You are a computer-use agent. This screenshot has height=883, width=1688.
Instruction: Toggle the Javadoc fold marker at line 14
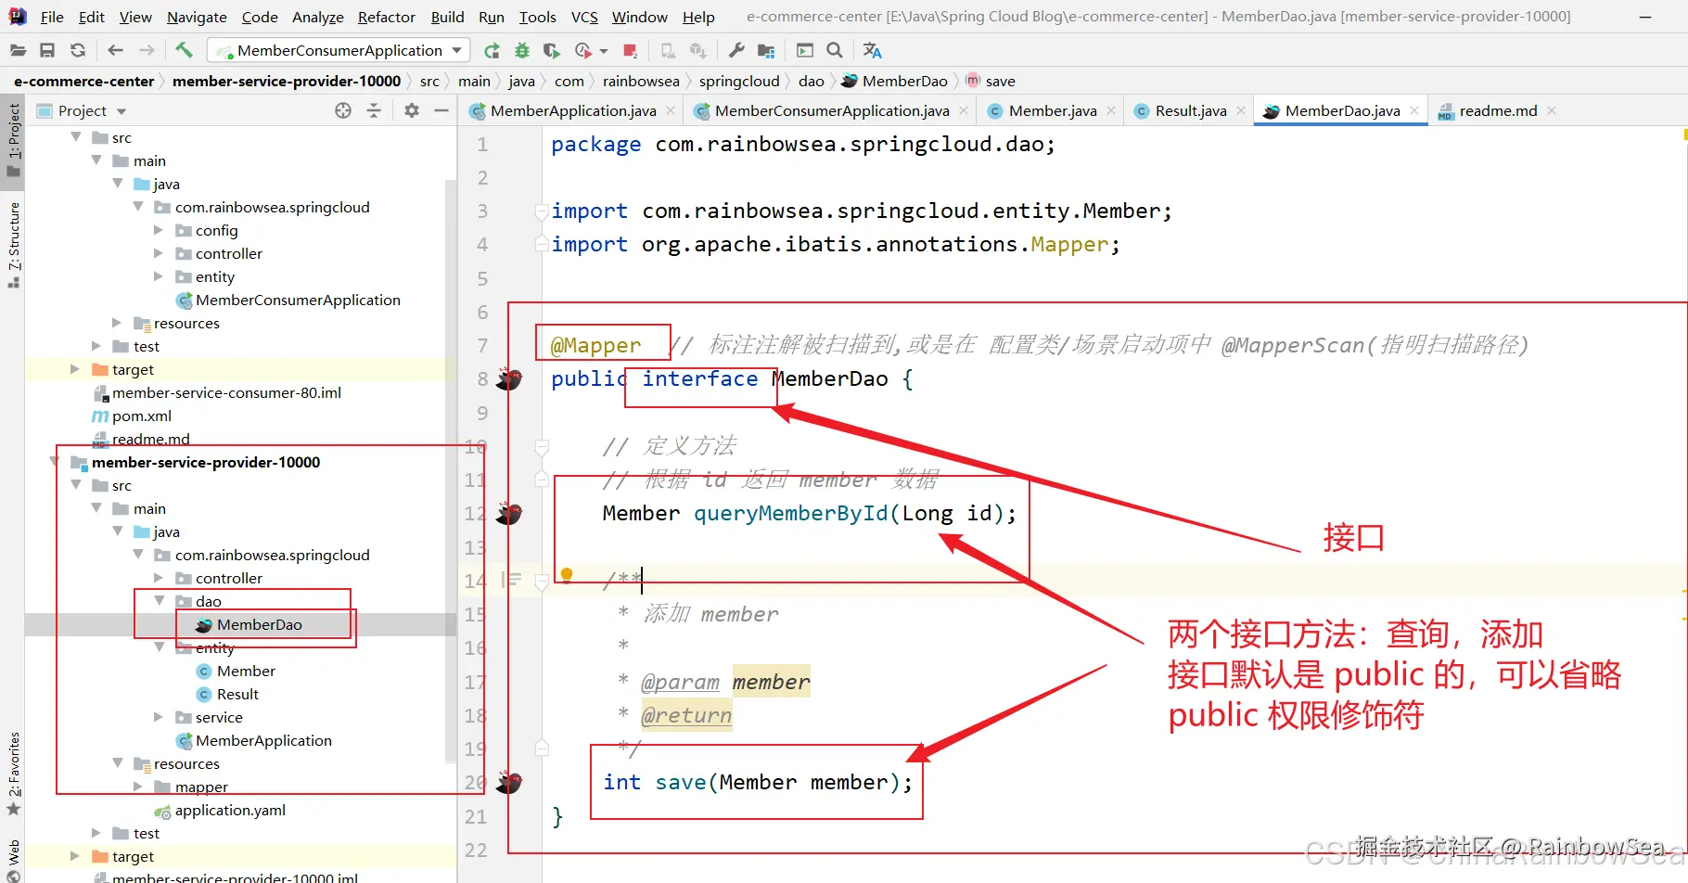542,582
